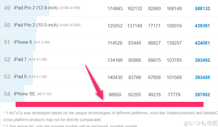Click total score 439391
This screenshot has width=218, height=127.
coord(202,26)
